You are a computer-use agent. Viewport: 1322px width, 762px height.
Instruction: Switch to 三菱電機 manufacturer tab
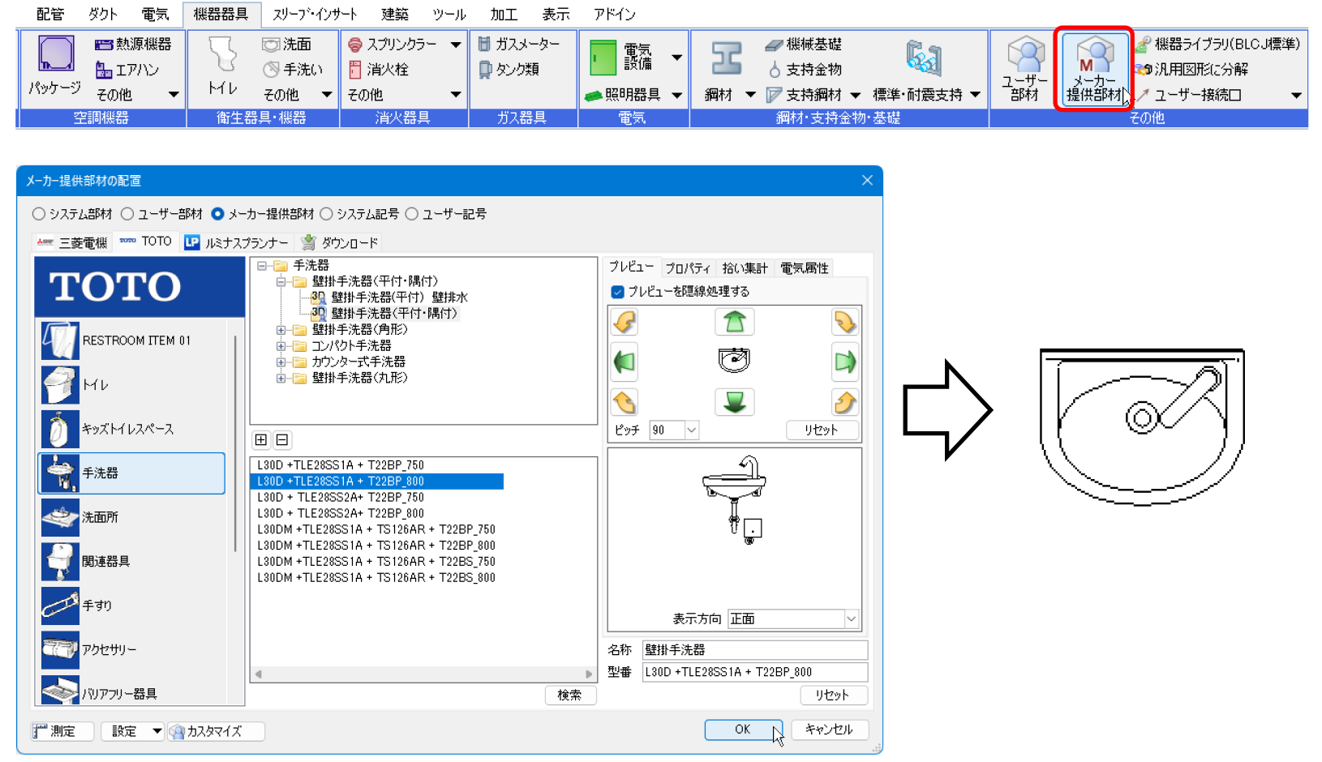click(x=71, y=242)
